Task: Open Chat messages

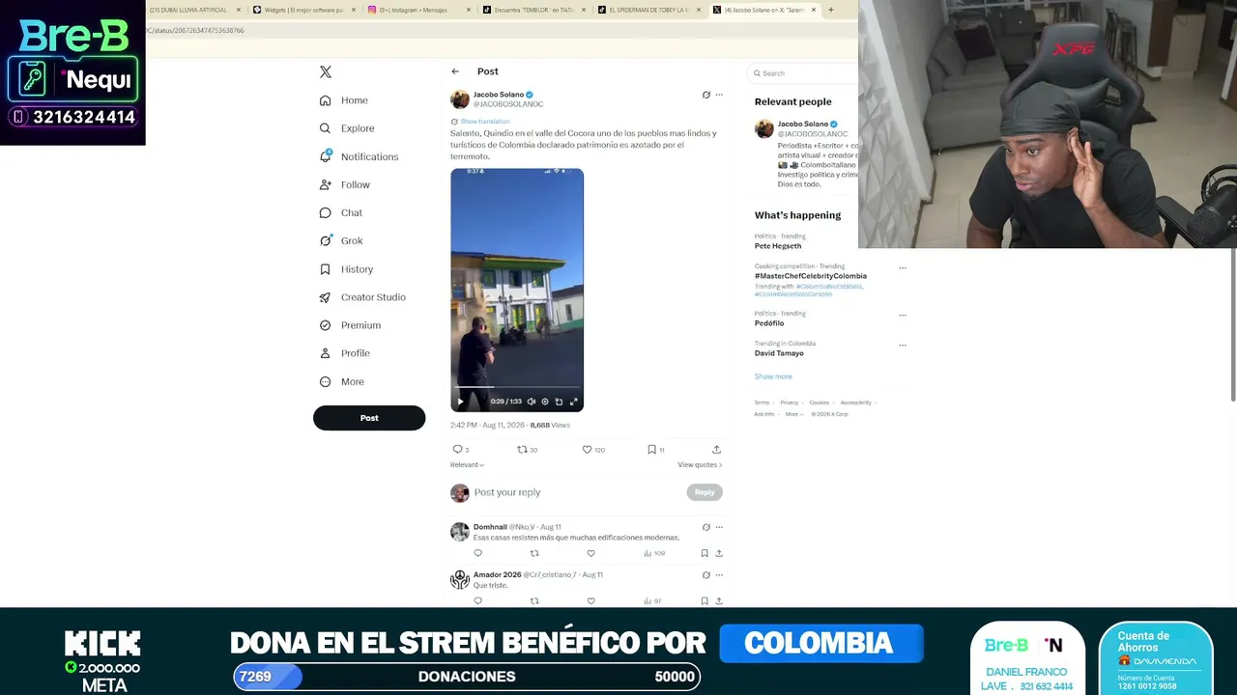Action: 341,212
